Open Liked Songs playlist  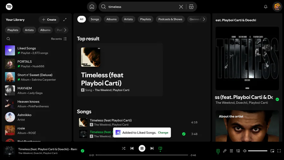(x=36, y=50)
